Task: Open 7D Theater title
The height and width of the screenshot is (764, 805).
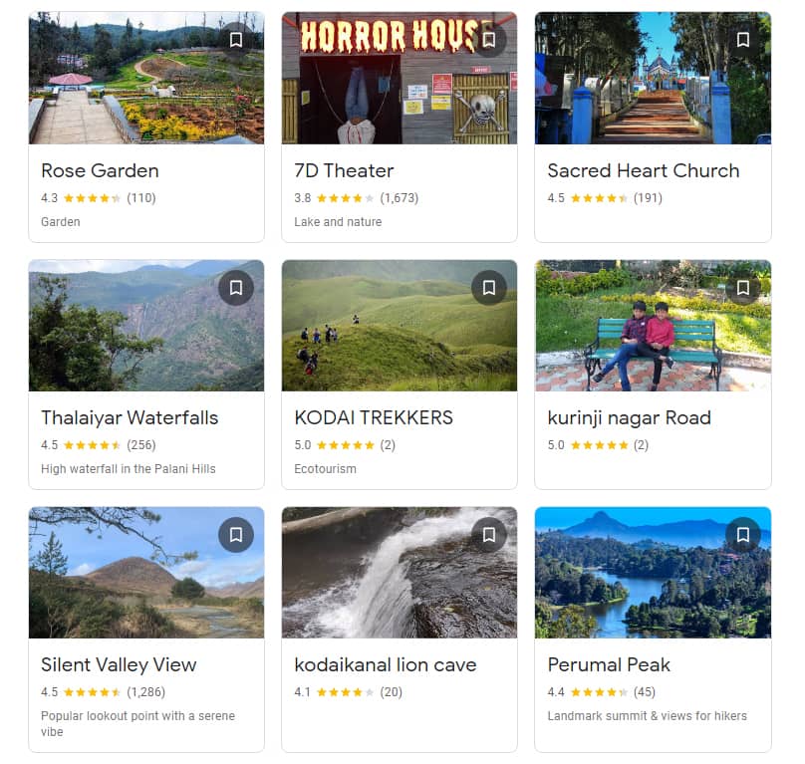Action: point(344,170)
